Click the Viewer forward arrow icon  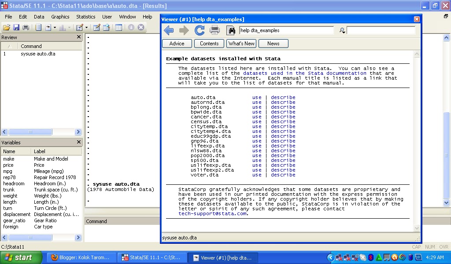(184, 30)
